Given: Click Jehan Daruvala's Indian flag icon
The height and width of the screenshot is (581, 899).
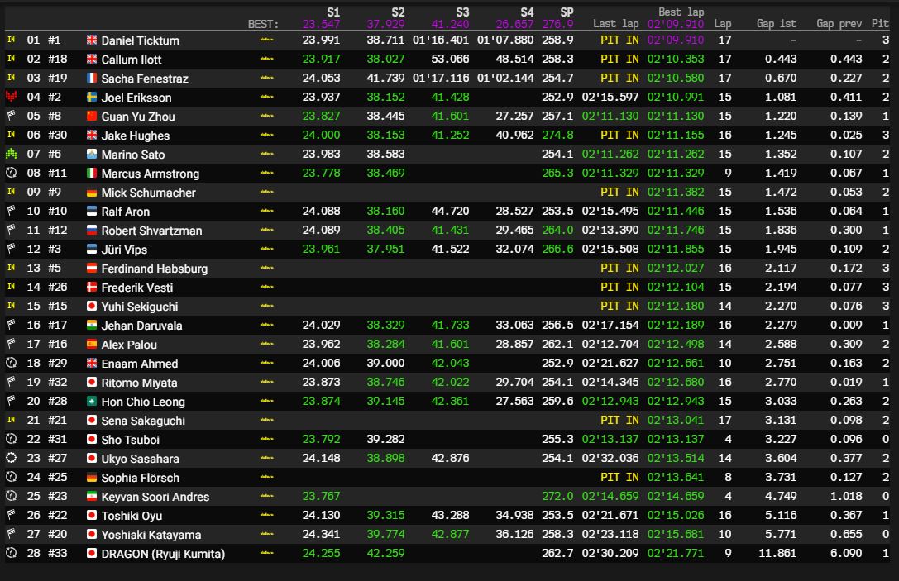Looking at the screenshot, I should (x=92, y=325).
